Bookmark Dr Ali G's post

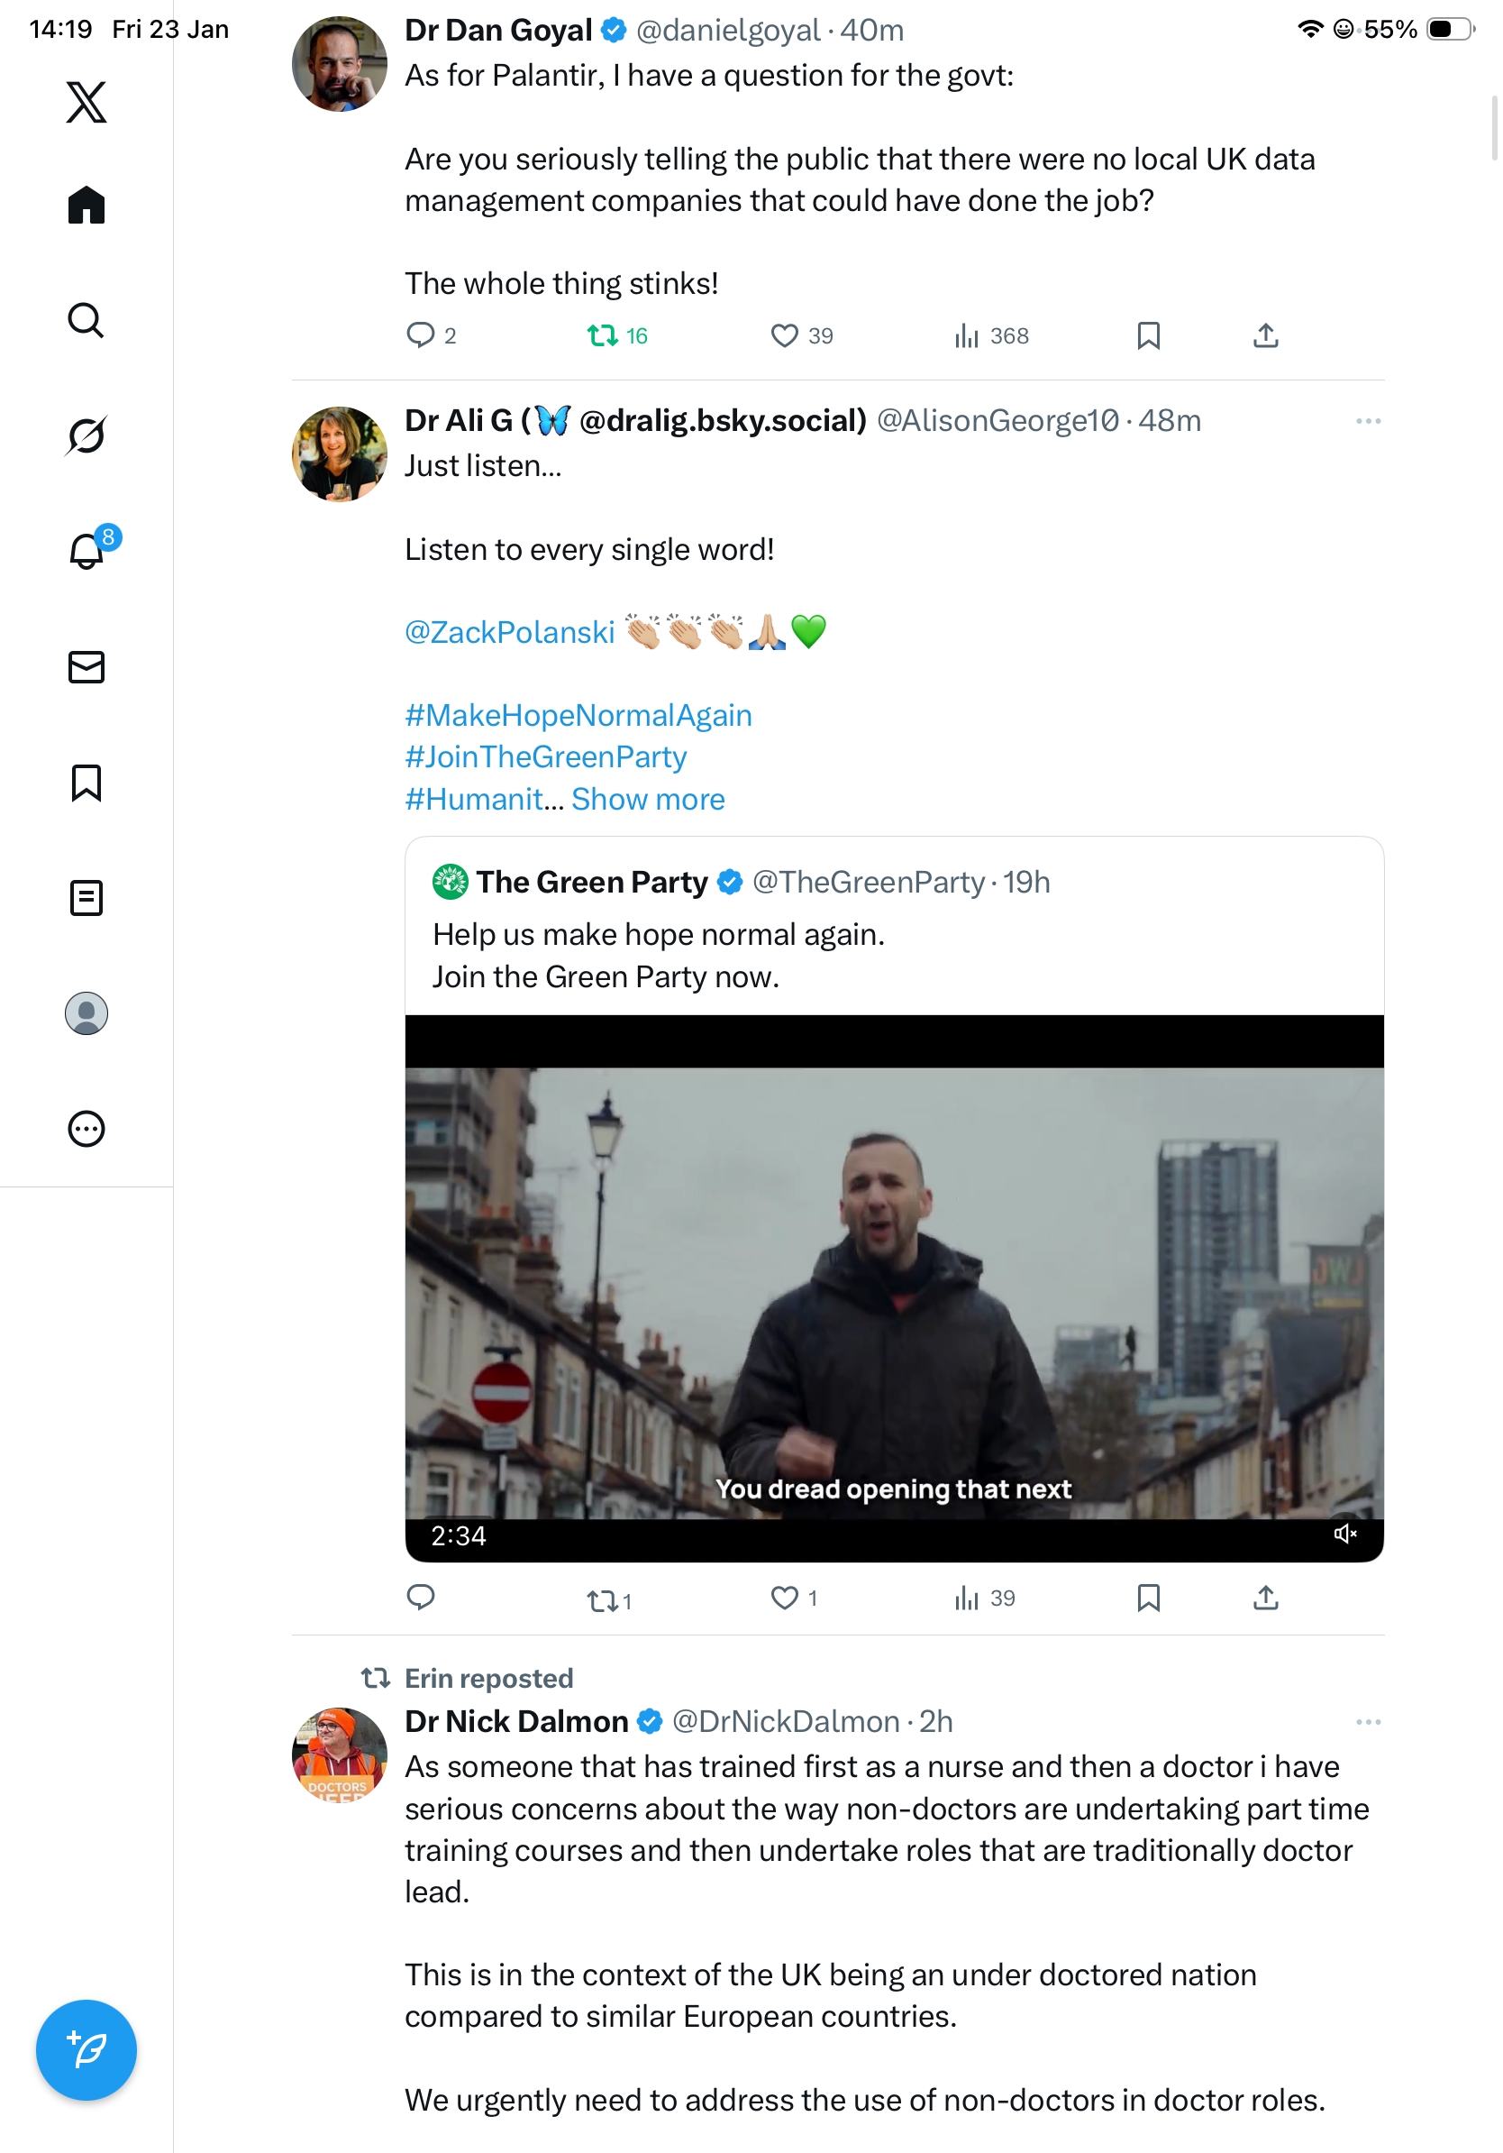[1148, 1598]
